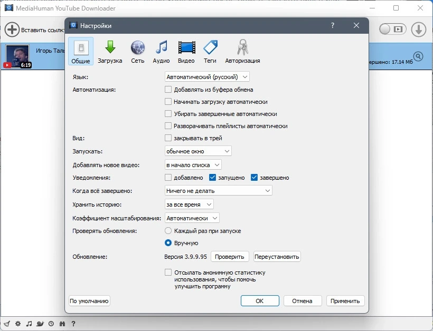Select Каждый раз при запуске radio button
The height and width of the screenshot is (331, 433).
pos(168,231)
